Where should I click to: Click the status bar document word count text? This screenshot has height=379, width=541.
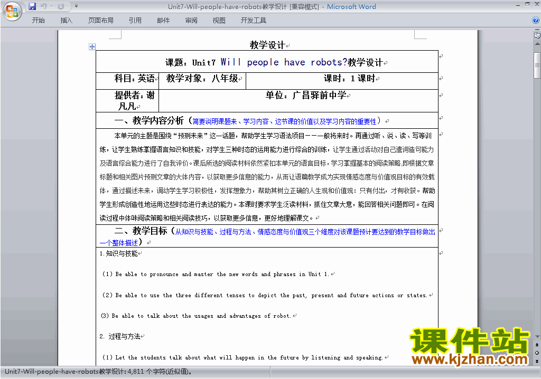point(99,372)
